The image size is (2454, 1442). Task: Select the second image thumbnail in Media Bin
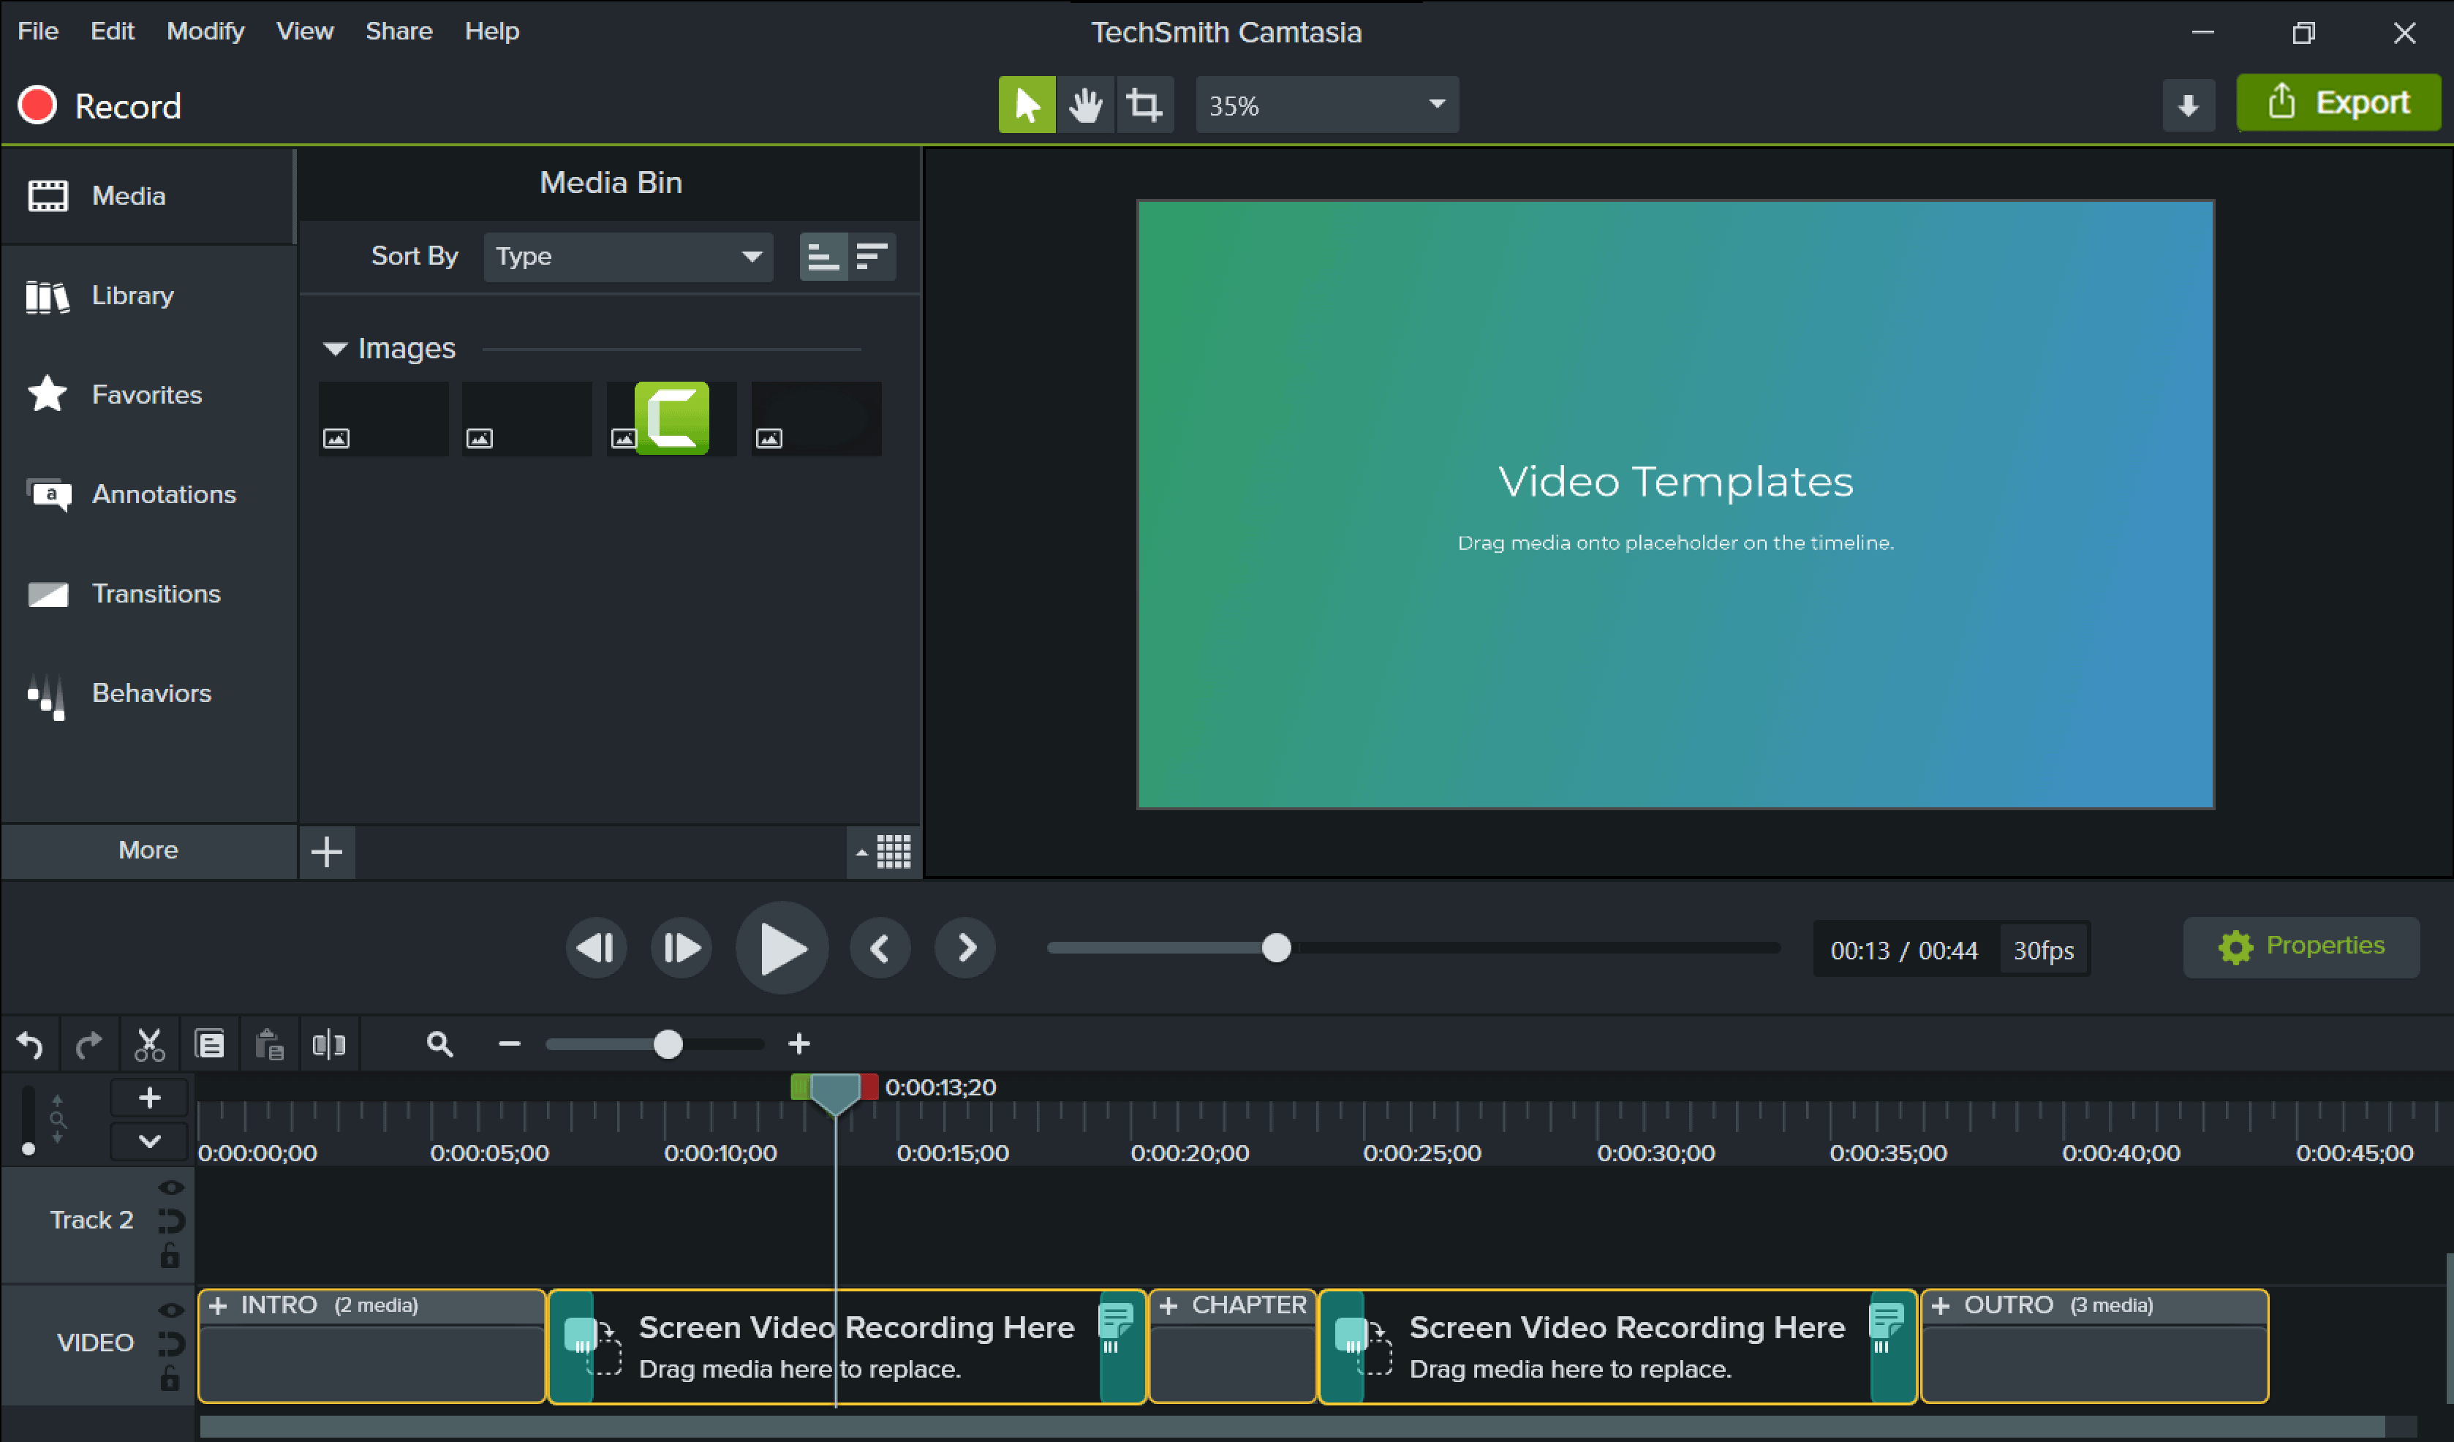pyautogui.click(x=526, y=419)
